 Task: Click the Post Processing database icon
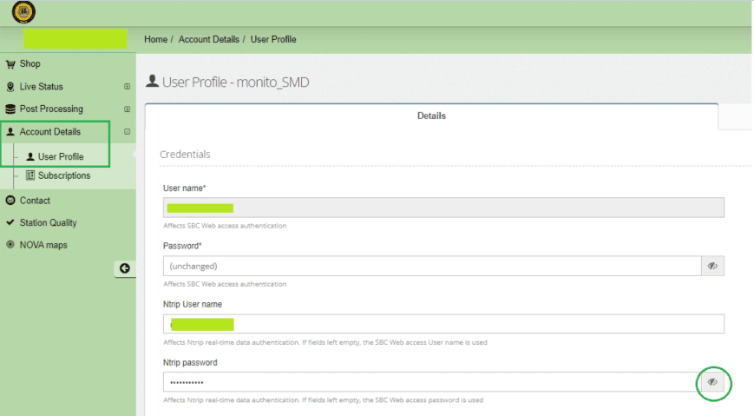10,109
